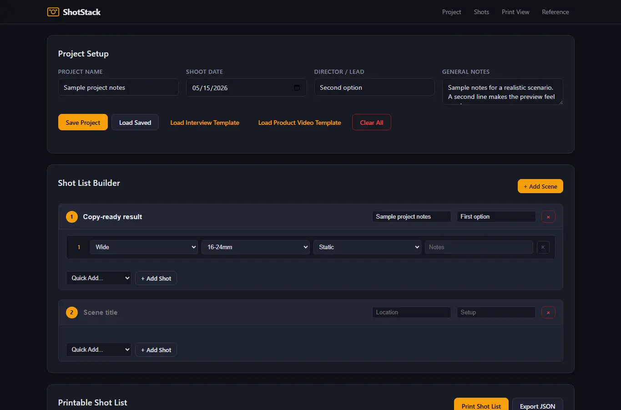Click the PROJECT NAME label

[81, 72]
